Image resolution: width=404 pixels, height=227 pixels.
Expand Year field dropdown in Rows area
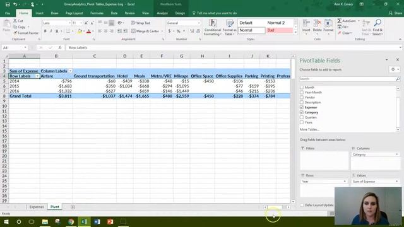pyautogui.click(x=345, y=182)
